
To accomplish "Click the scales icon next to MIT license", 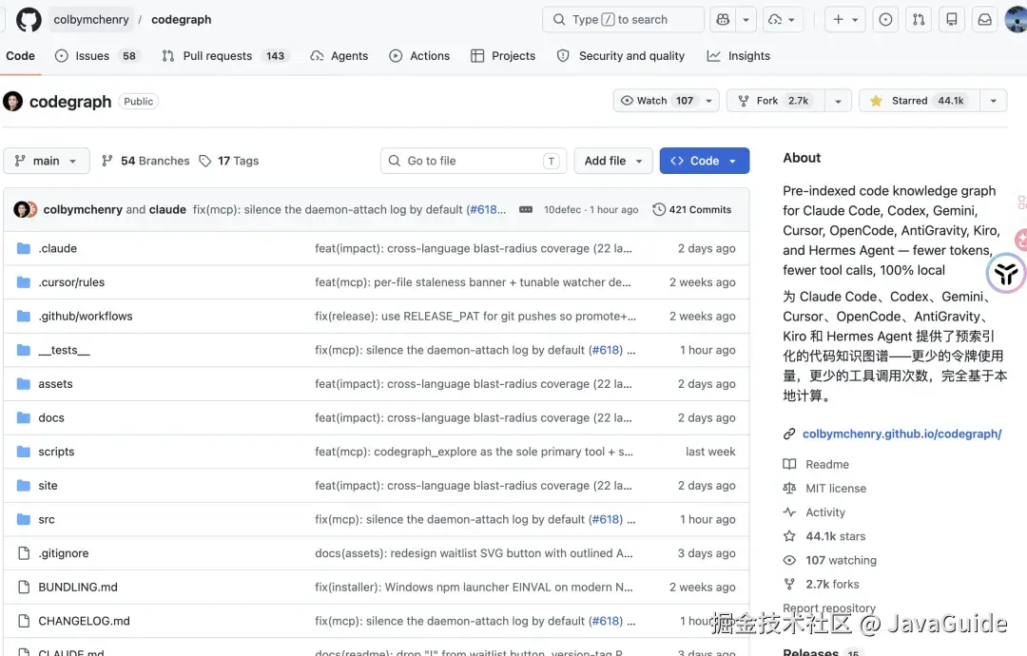I will point(789,489).
